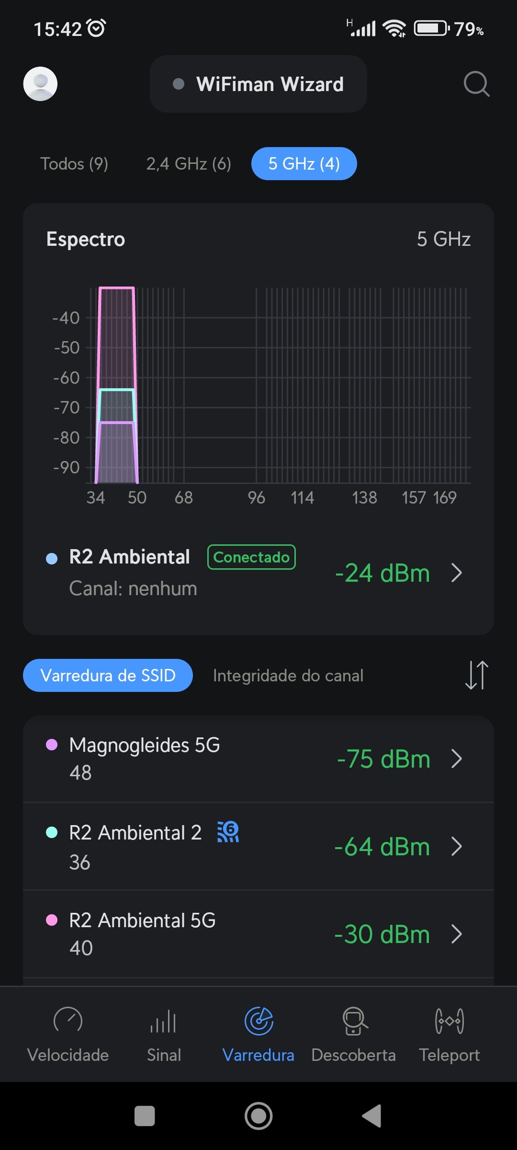The width and height of the screenshot is (517, 1150).
Task: Expand R2 Ambiental 5G network details
Action: coord(457,934)
